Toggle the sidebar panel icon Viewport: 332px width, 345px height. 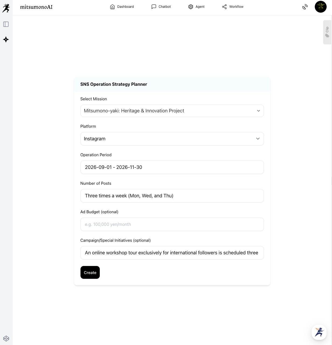tap(6, 24)
